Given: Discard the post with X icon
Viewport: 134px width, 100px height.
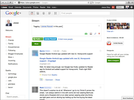Looking at the screenshot, I should click(99, 26).
